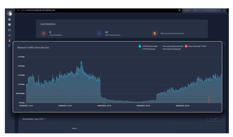Open the folder icon in sidebar
The height and width of the screenshot is (137, 233).
tap(9, 30)
